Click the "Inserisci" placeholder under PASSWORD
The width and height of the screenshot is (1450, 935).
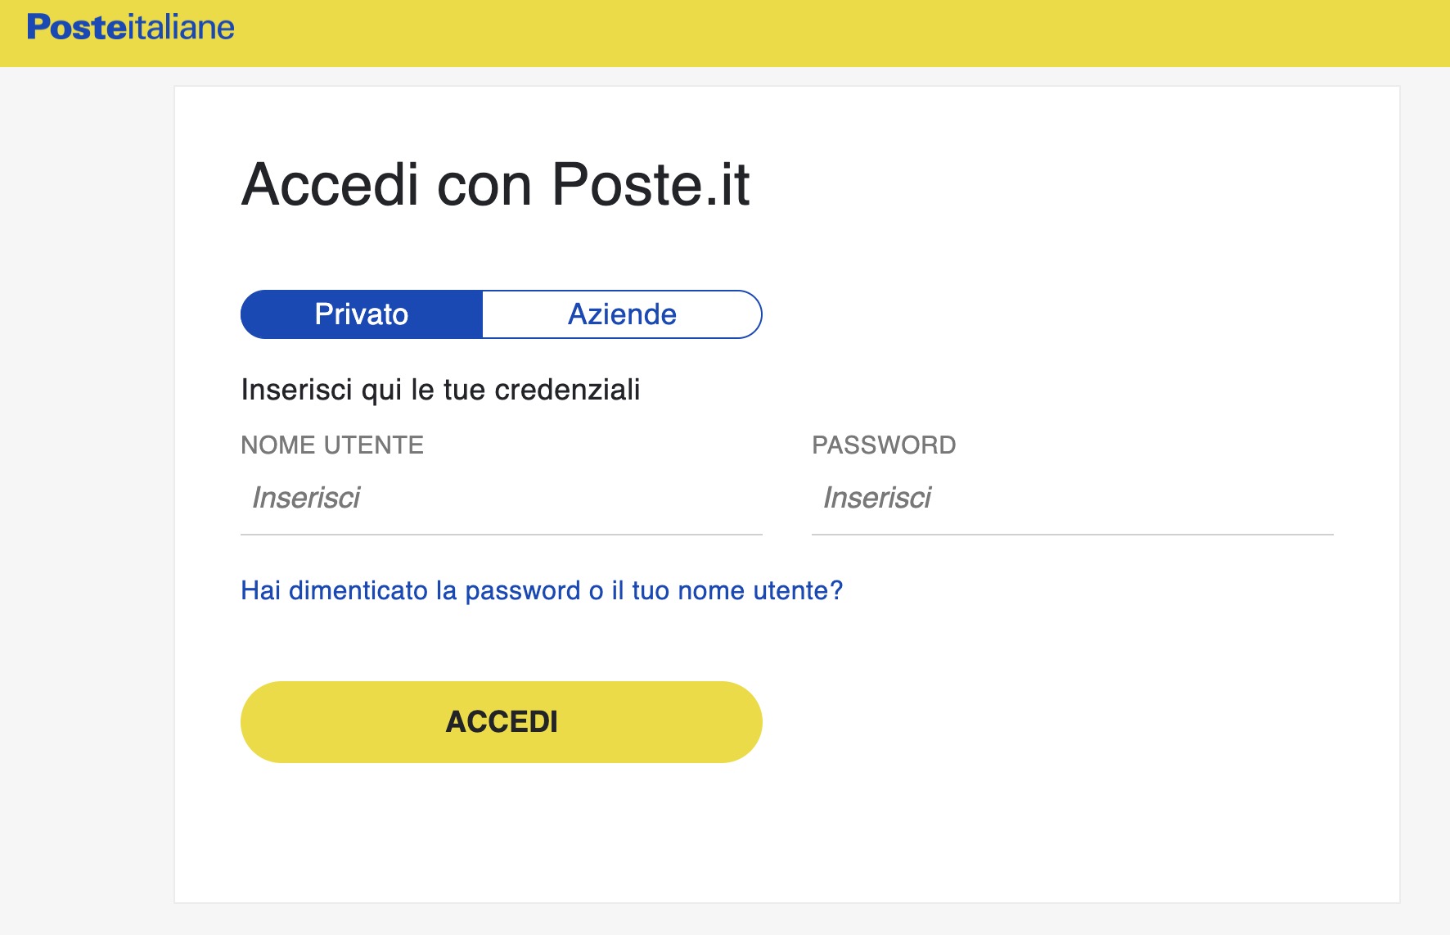[x=877, y=498]
